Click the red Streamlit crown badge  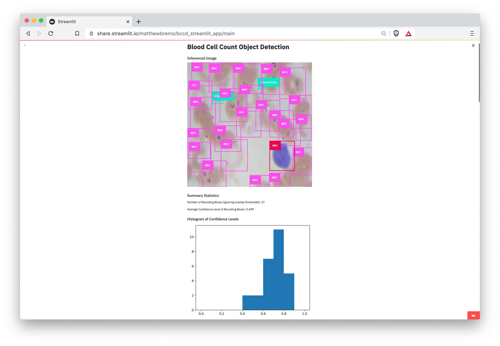473,315
